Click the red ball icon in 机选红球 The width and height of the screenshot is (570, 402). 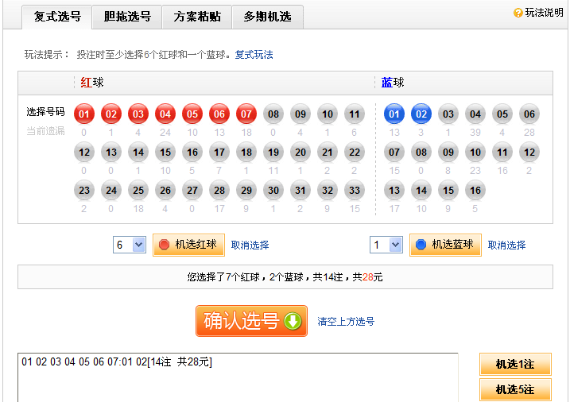coord(165,245)
